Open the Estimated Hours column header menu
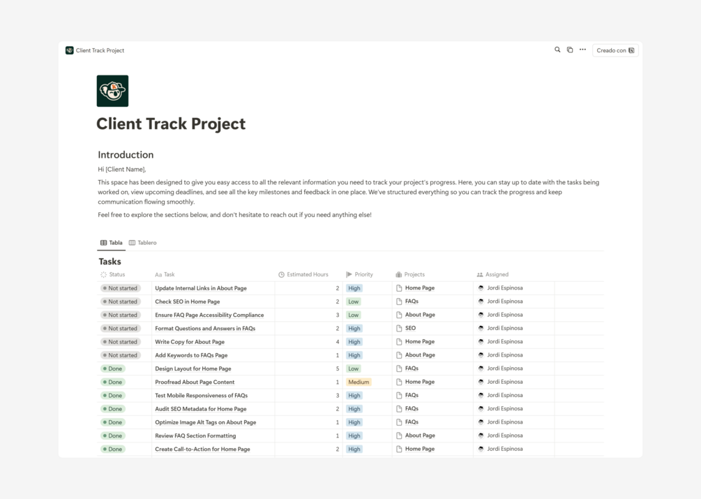Viewport: 701px width, 499px height. pyautogui.click(x=307, y=275)
